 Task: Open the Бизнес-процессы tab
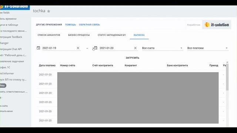tap(79, 35)
